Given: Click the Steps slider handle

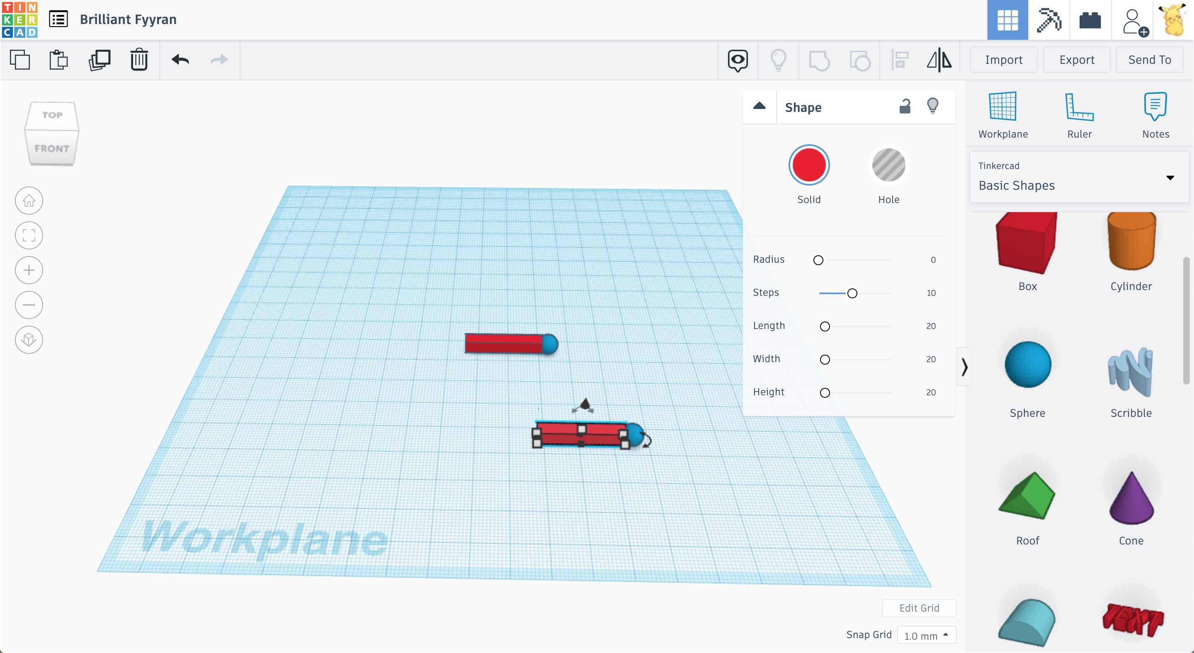Looking at the screenshot, I should click(852, 293).
